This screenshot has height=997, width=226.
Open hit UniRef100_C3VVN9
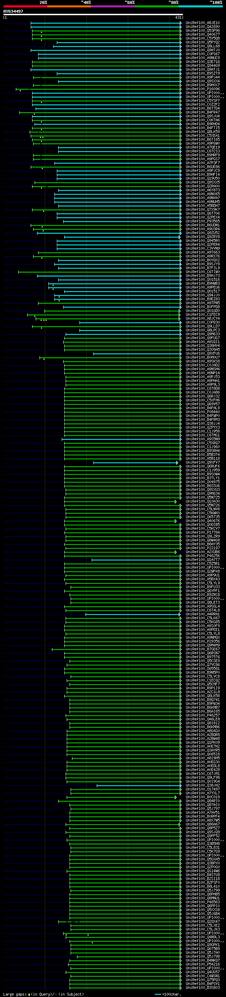[203, 249]
